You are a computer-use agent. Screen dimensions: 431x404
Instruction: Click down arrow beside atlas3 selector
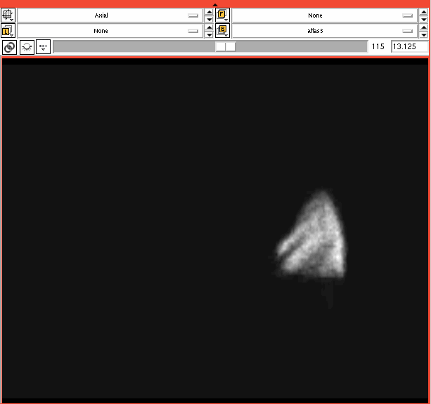423,35
